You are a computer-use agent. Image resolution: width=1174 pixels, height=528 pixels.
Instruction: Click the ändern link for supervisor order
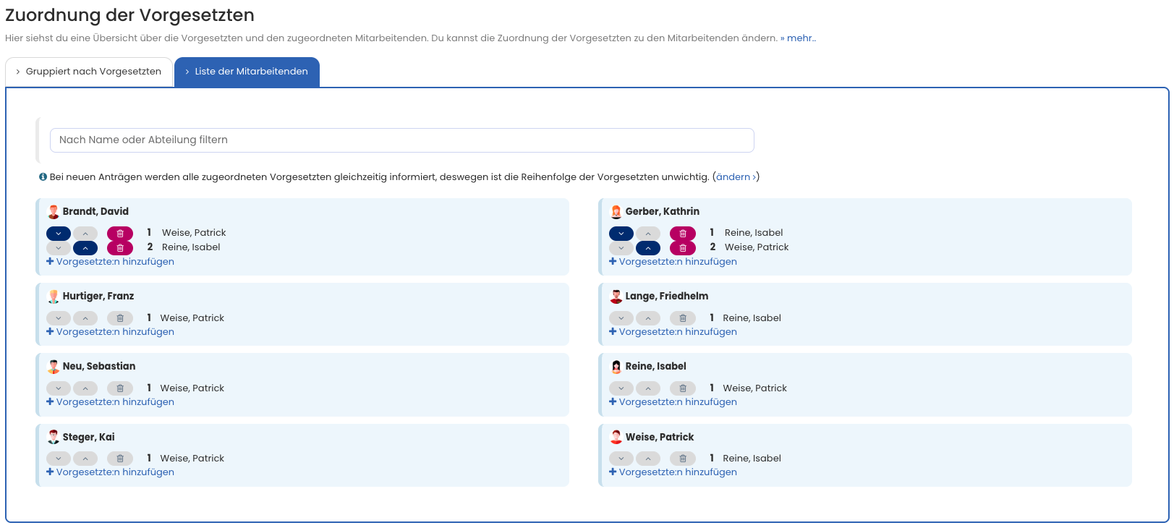click(x=736, y=177)
